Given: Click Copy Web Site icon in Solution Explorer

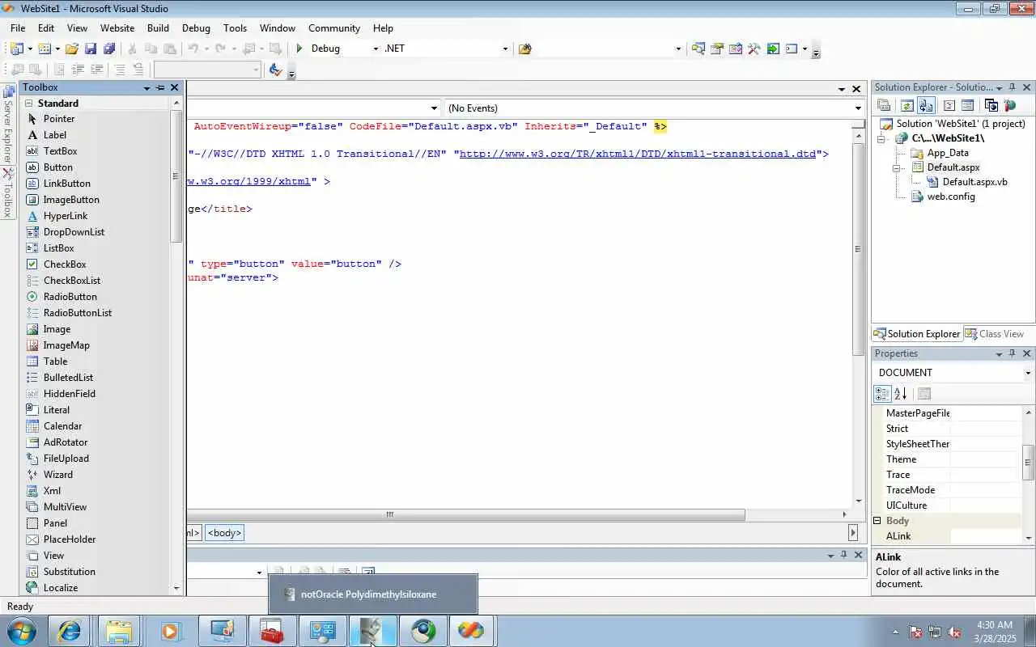Looking at the screenshot, I should pyautogui.click(x=991, y=105).
